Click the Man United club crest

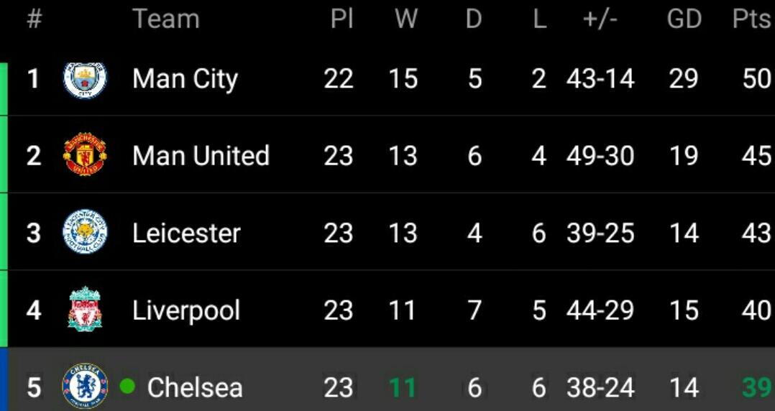[85, 155]
